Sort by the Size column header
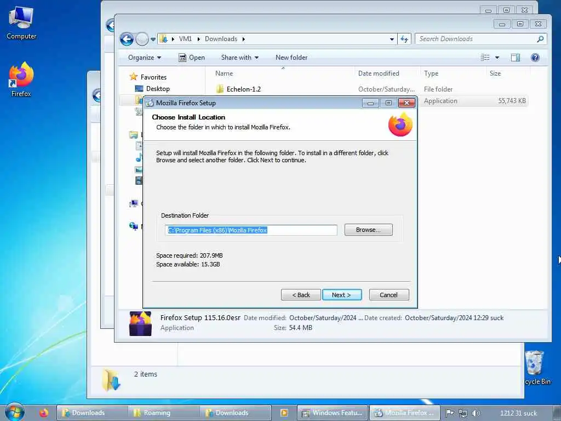This screenshot has height=421, width=561. click(495, 73)
